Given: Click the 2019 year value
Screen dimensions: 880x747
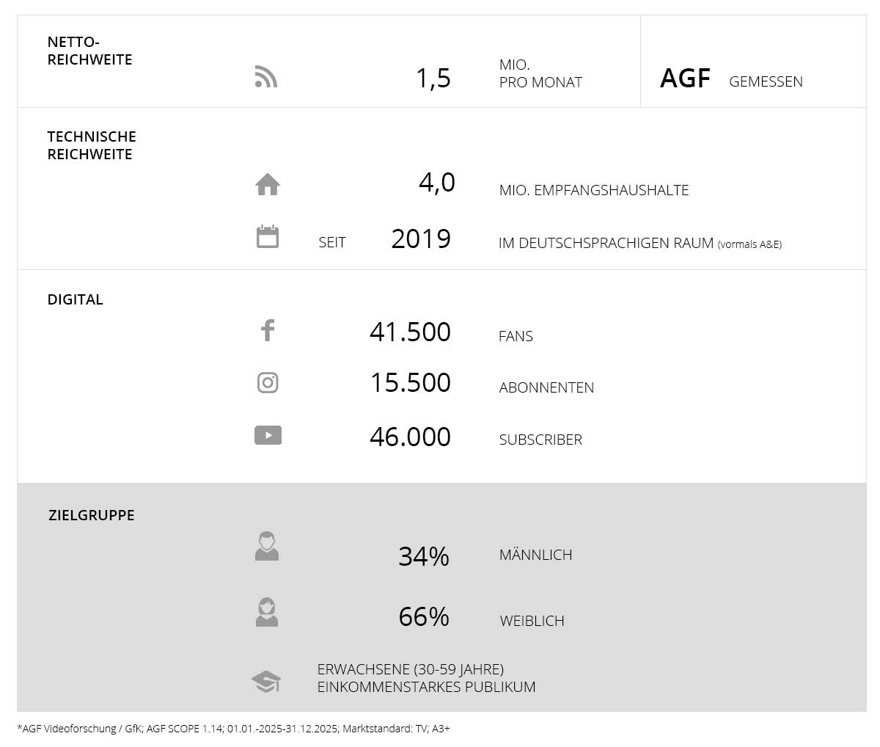Looking at the screenshot, I should tap(421, 239).
